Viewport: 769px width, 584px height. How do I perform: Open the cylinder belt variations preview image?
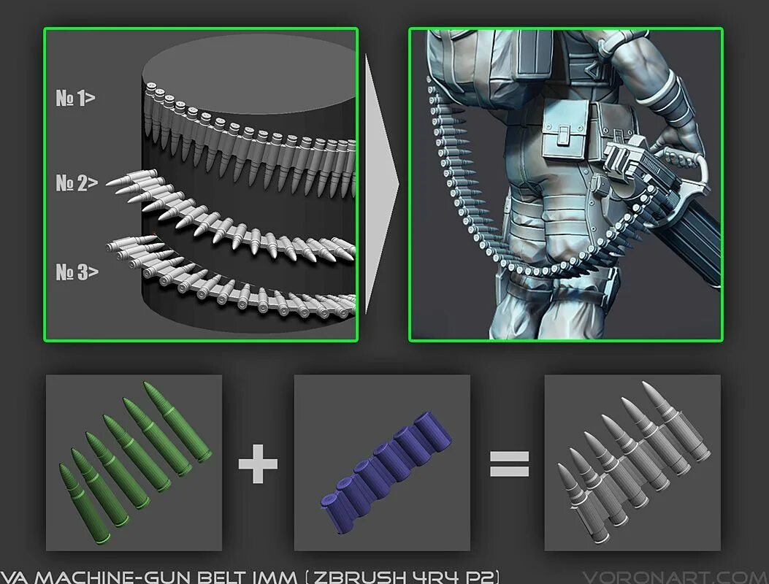tap(201, 185)
